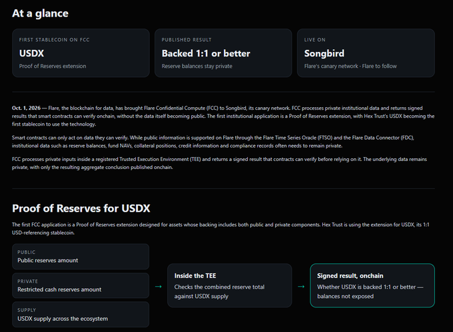Viewport: 453px width, 332px height.
Task: Click 'Reserve balances stay private' text
Action: (197, 66)
